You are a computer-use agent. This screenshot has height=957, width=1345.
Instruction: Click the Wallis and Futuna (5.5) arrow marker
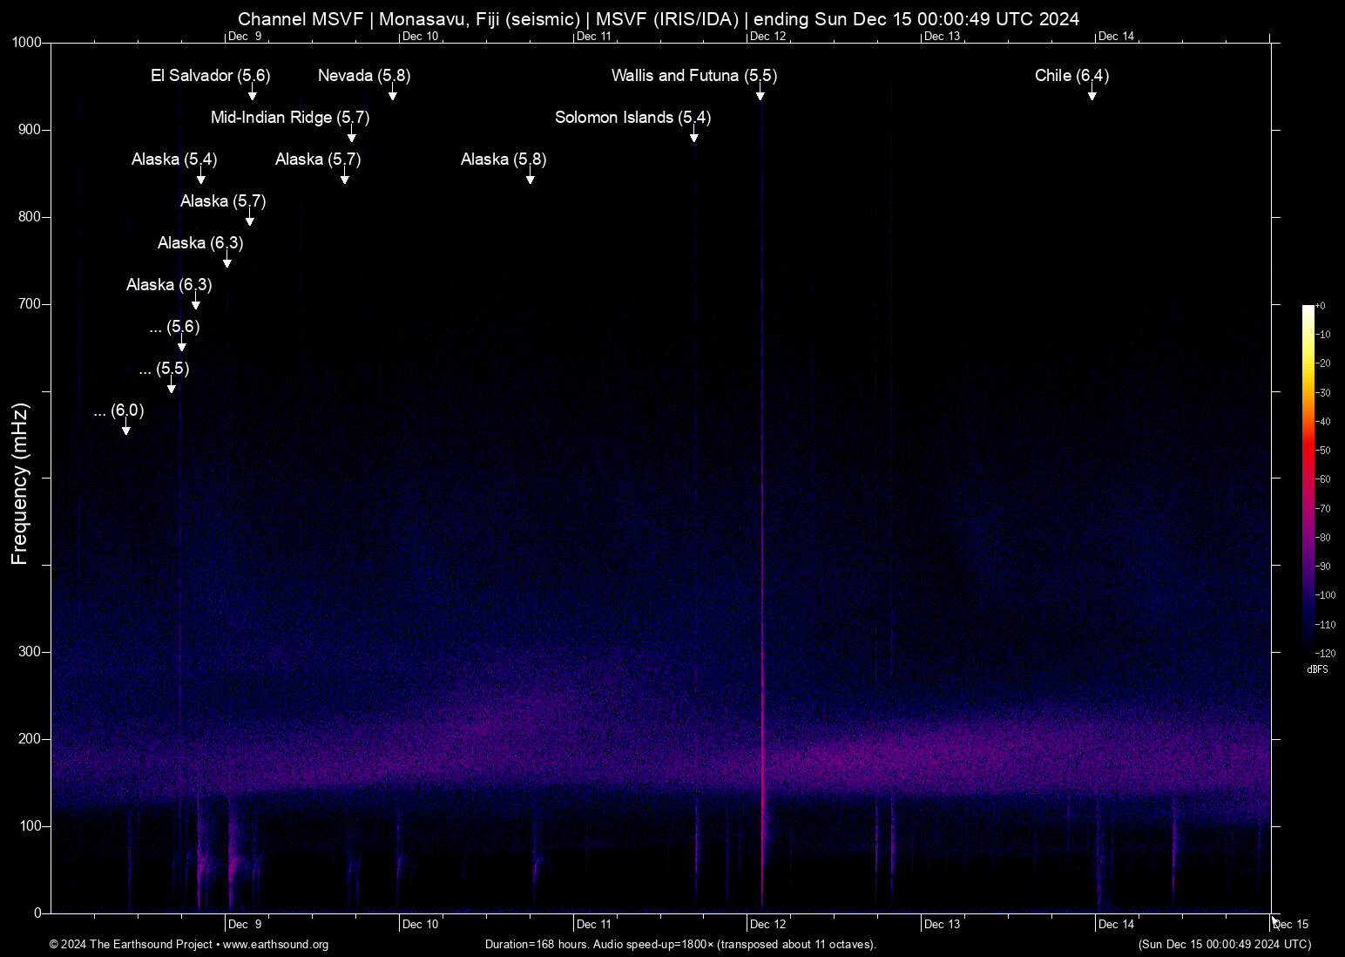tap(760, 96)
